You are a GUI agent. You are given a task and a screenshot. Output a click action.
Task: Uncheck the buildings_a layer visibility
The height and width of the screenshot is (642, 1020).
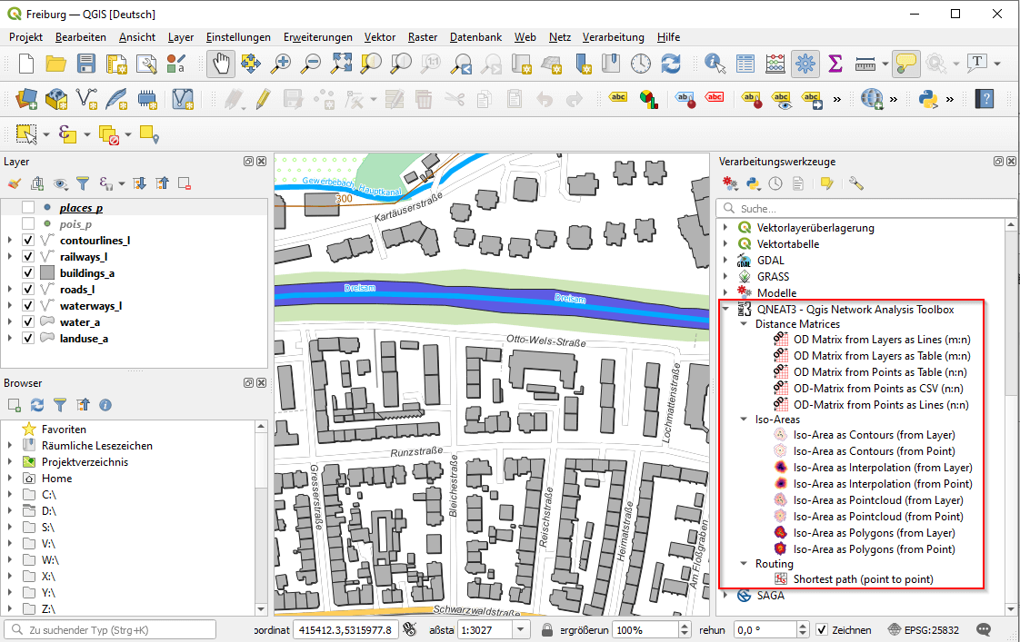click(28, 273)
